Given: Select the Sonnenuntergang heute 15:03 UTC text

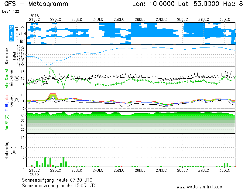Looking at the screenshot, I should point(59,185).
